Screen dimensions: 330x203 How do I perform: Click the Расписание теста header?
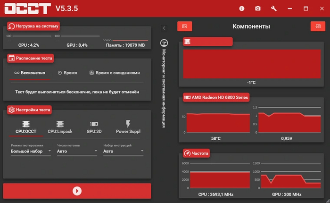coord(31,58)
